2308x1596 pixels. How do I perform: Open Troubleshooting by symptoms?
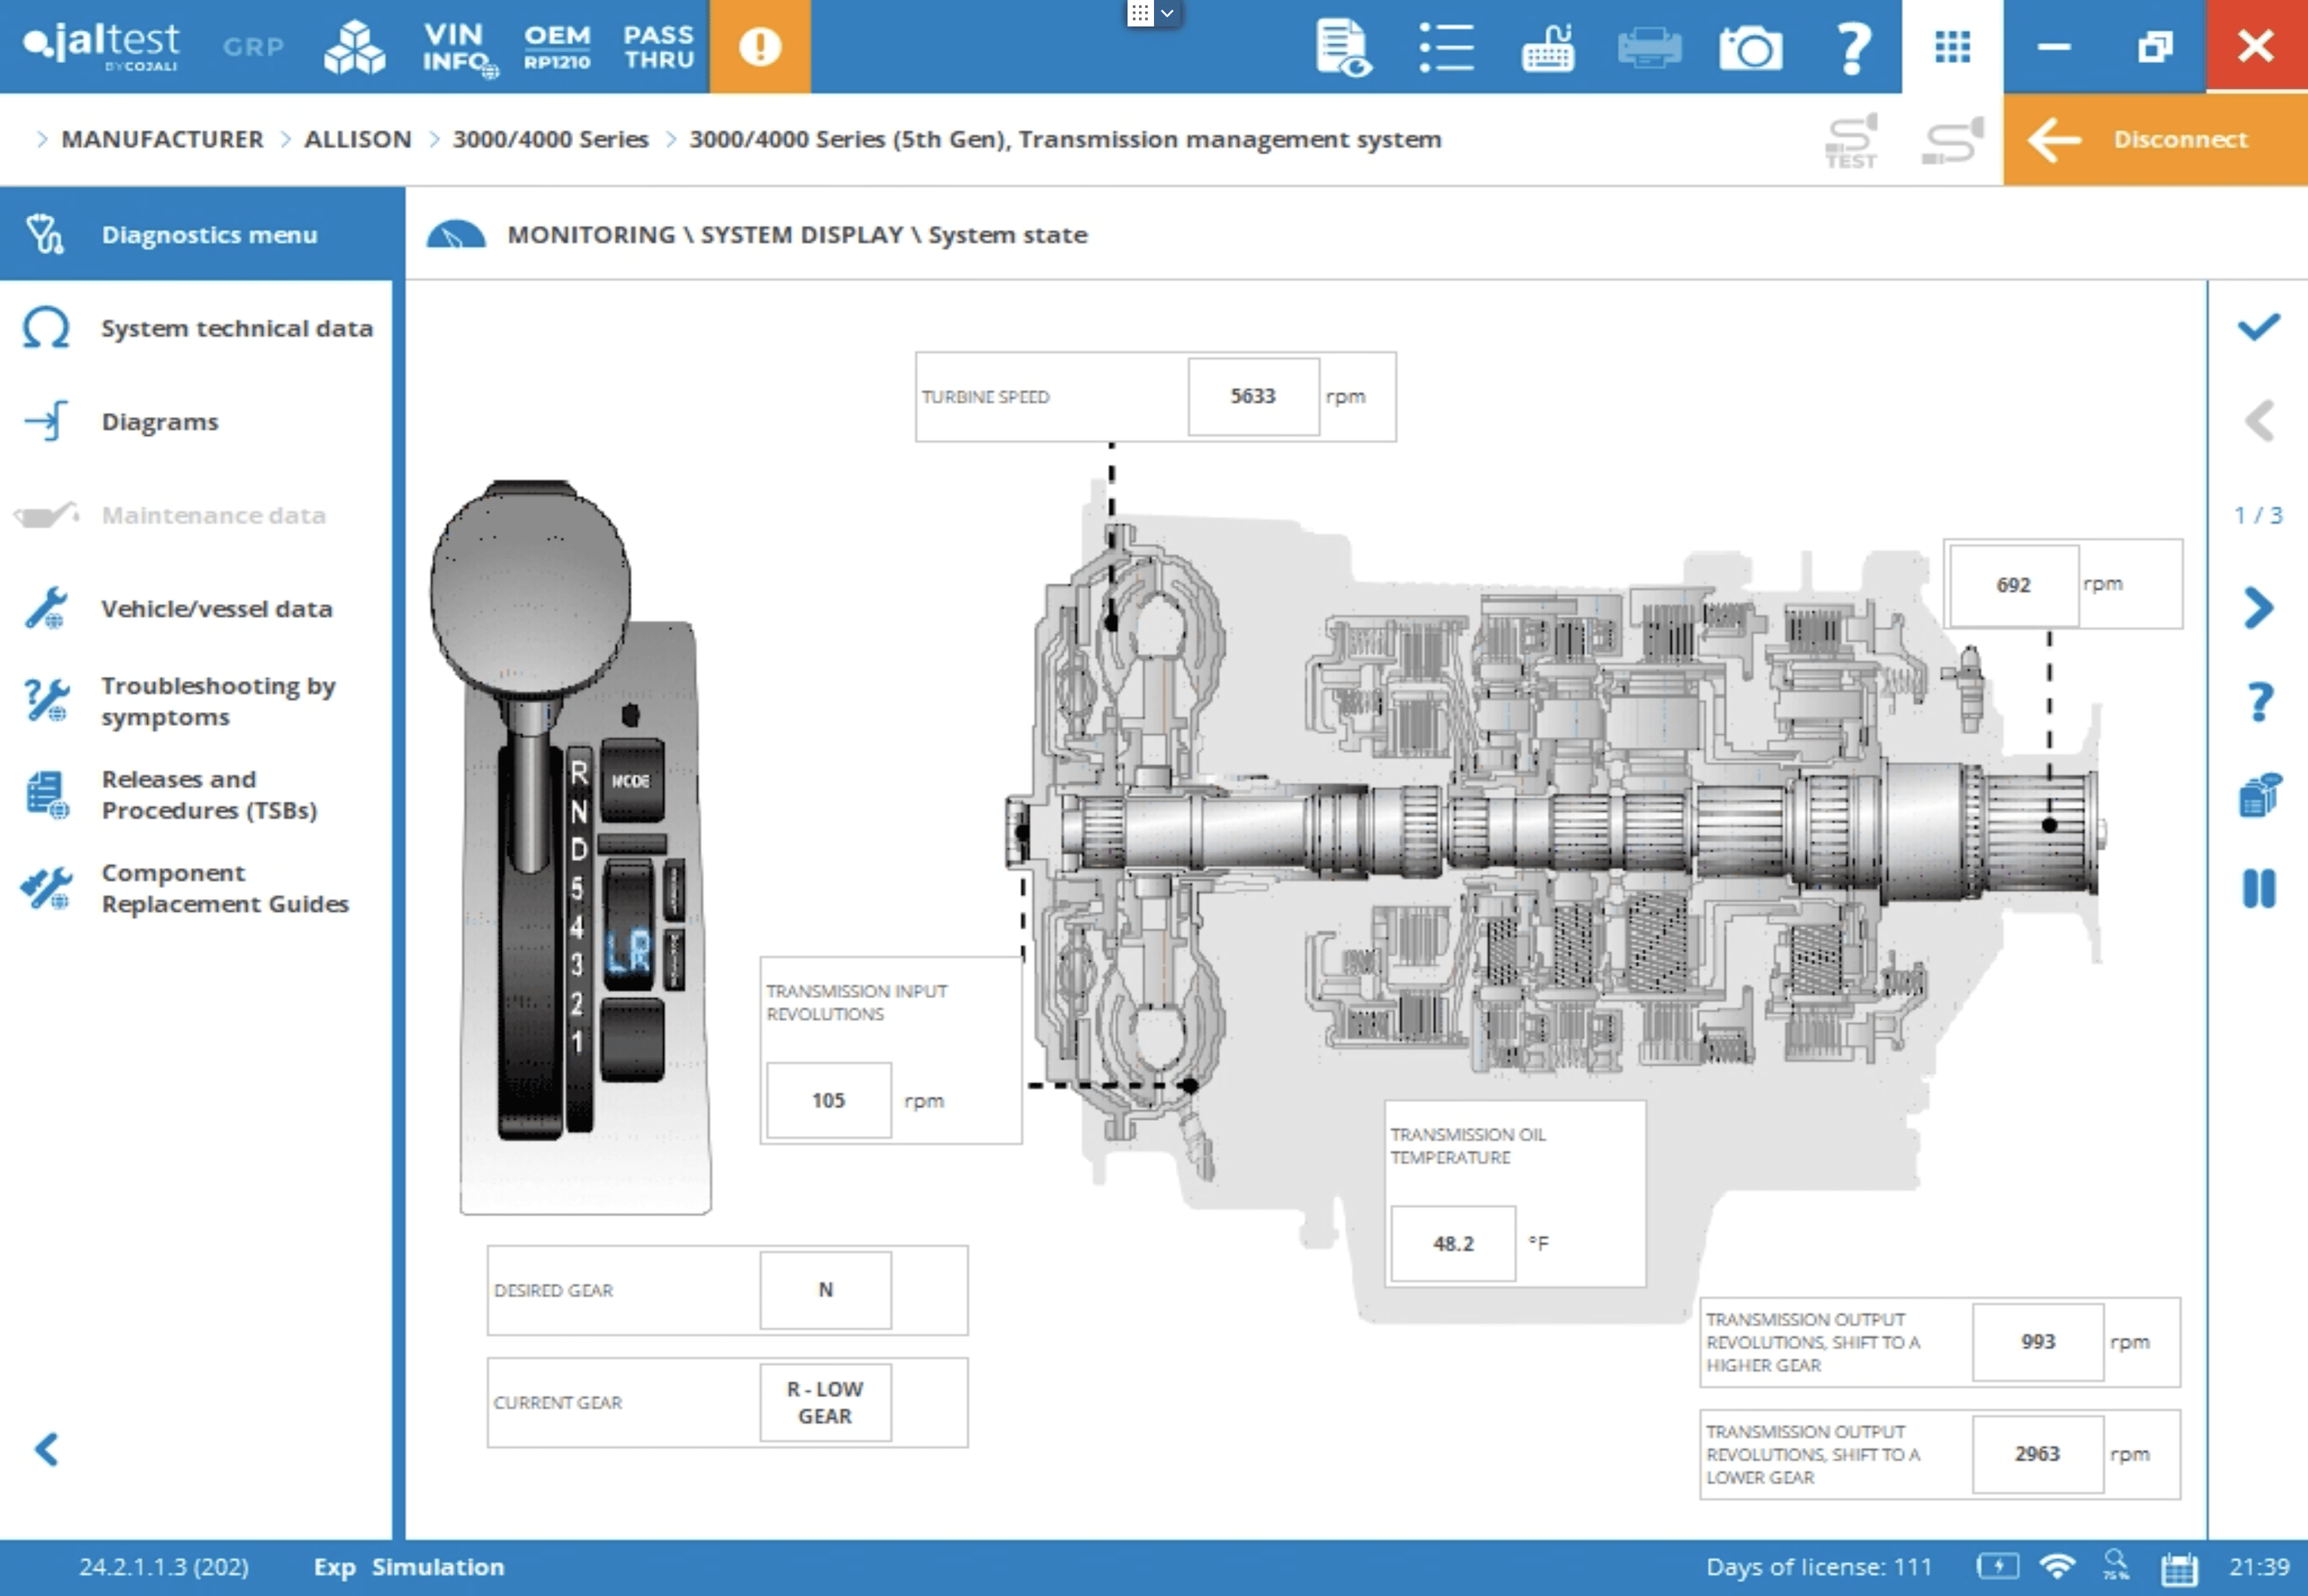pyautogui.click(x=217, y=701)
